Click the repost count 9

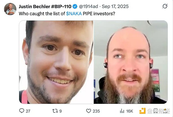[x=61, y=111]
